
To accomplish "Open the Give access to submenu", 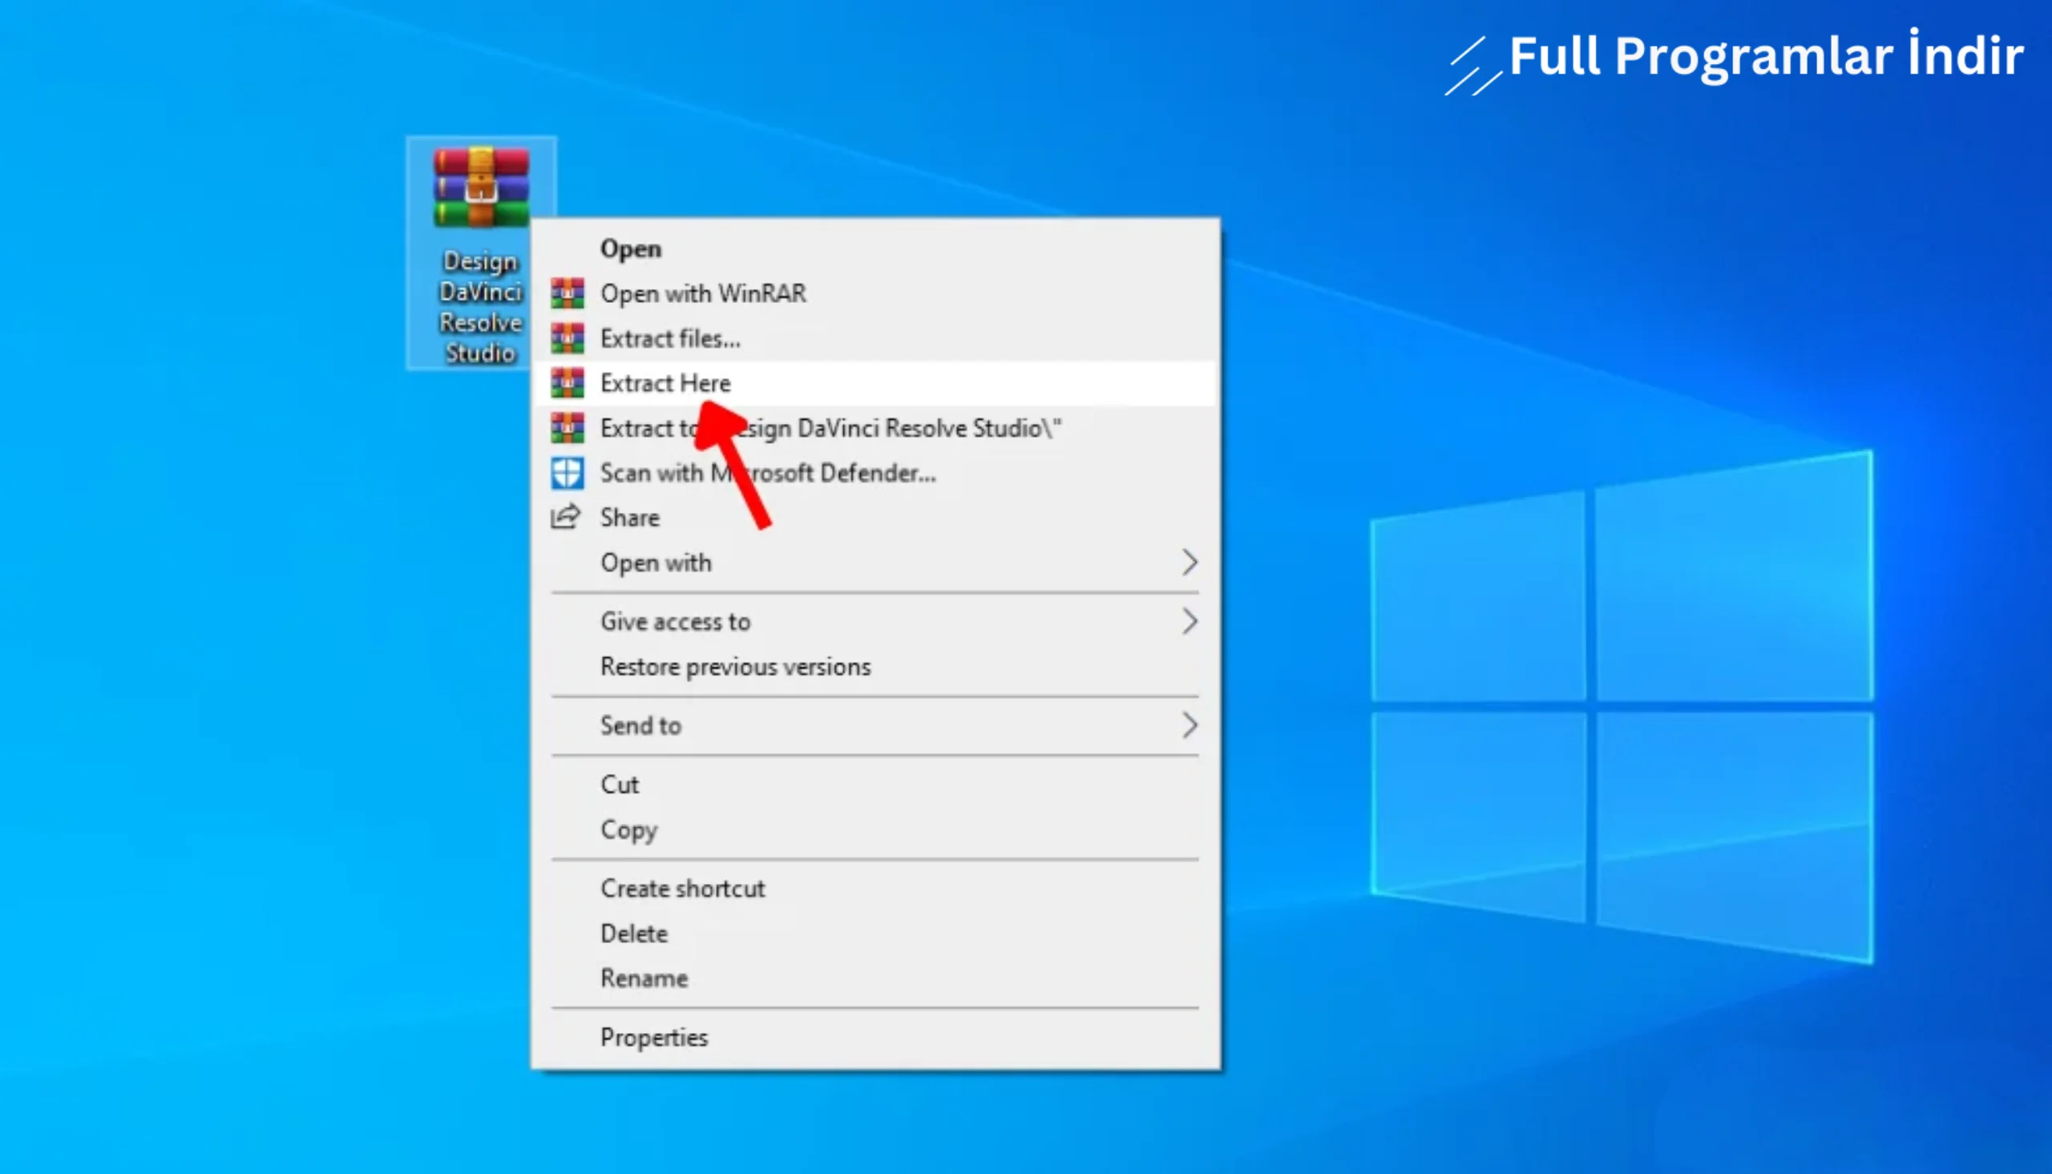I will pos(875,622).
